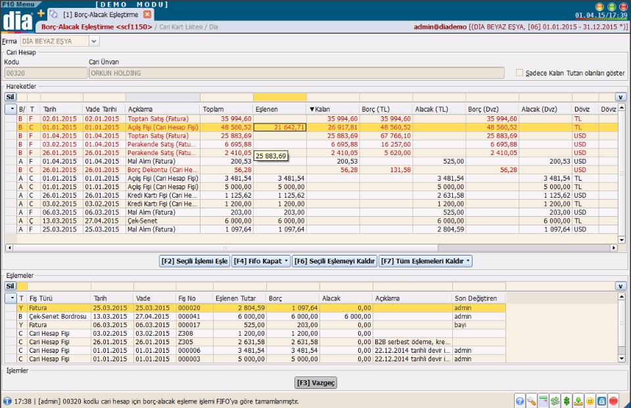This screenshot has width=631, height=408.
Task: Select Mal Alım (Fatura) row dated 06.03.2015
Action: click(311, 212)
